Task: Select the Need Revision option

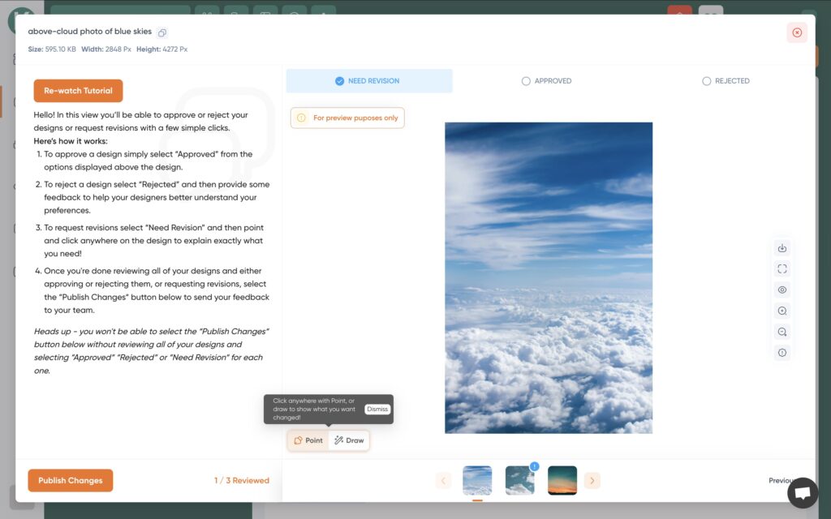Action: click(369, 81)
